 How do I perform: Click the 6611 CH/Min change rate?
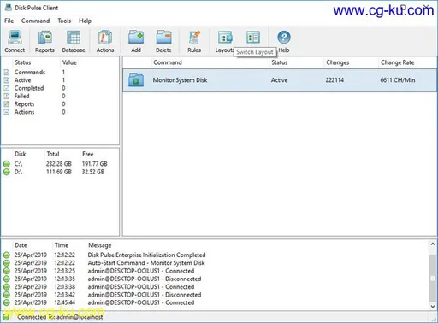[398, 80]
